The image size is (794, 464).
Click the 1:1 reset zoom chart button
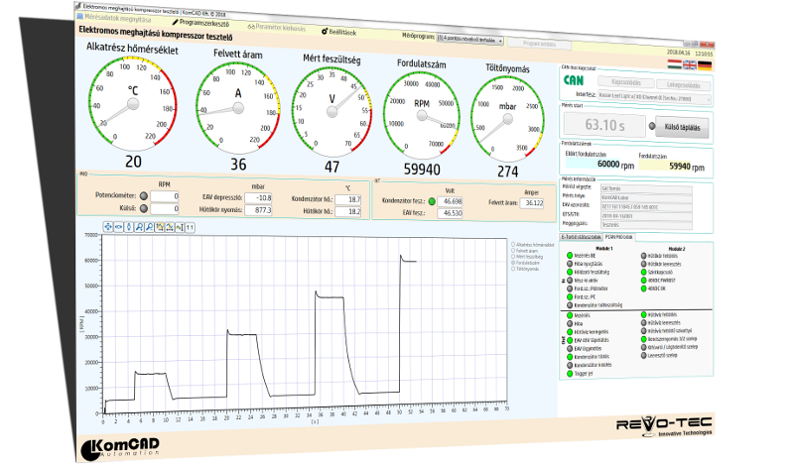pyautogui.click(x=190, y=227)
